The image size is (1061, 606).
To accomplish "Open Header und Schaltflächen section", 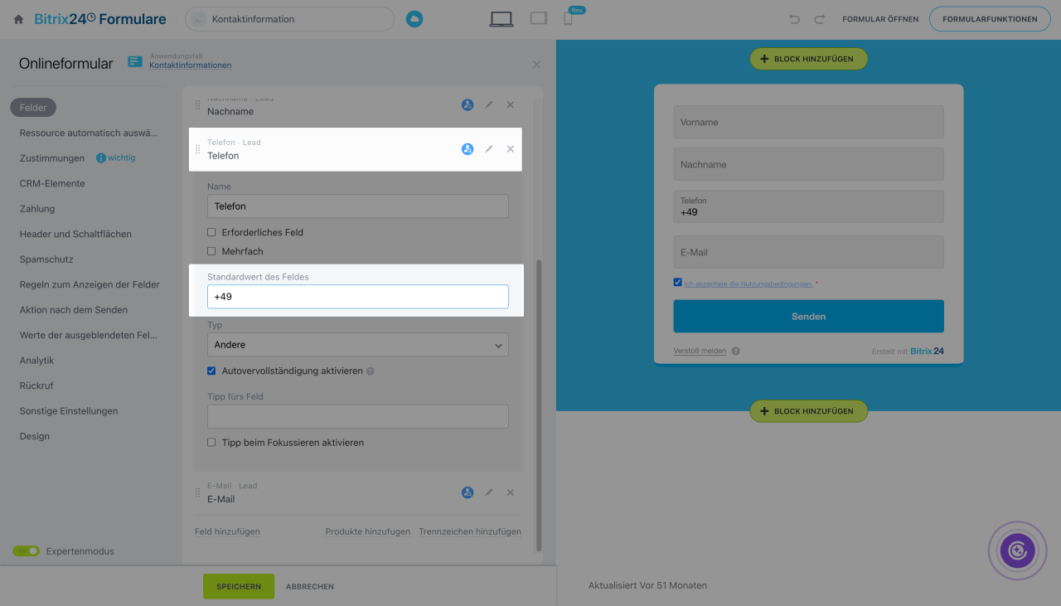I will pos(75,234).
